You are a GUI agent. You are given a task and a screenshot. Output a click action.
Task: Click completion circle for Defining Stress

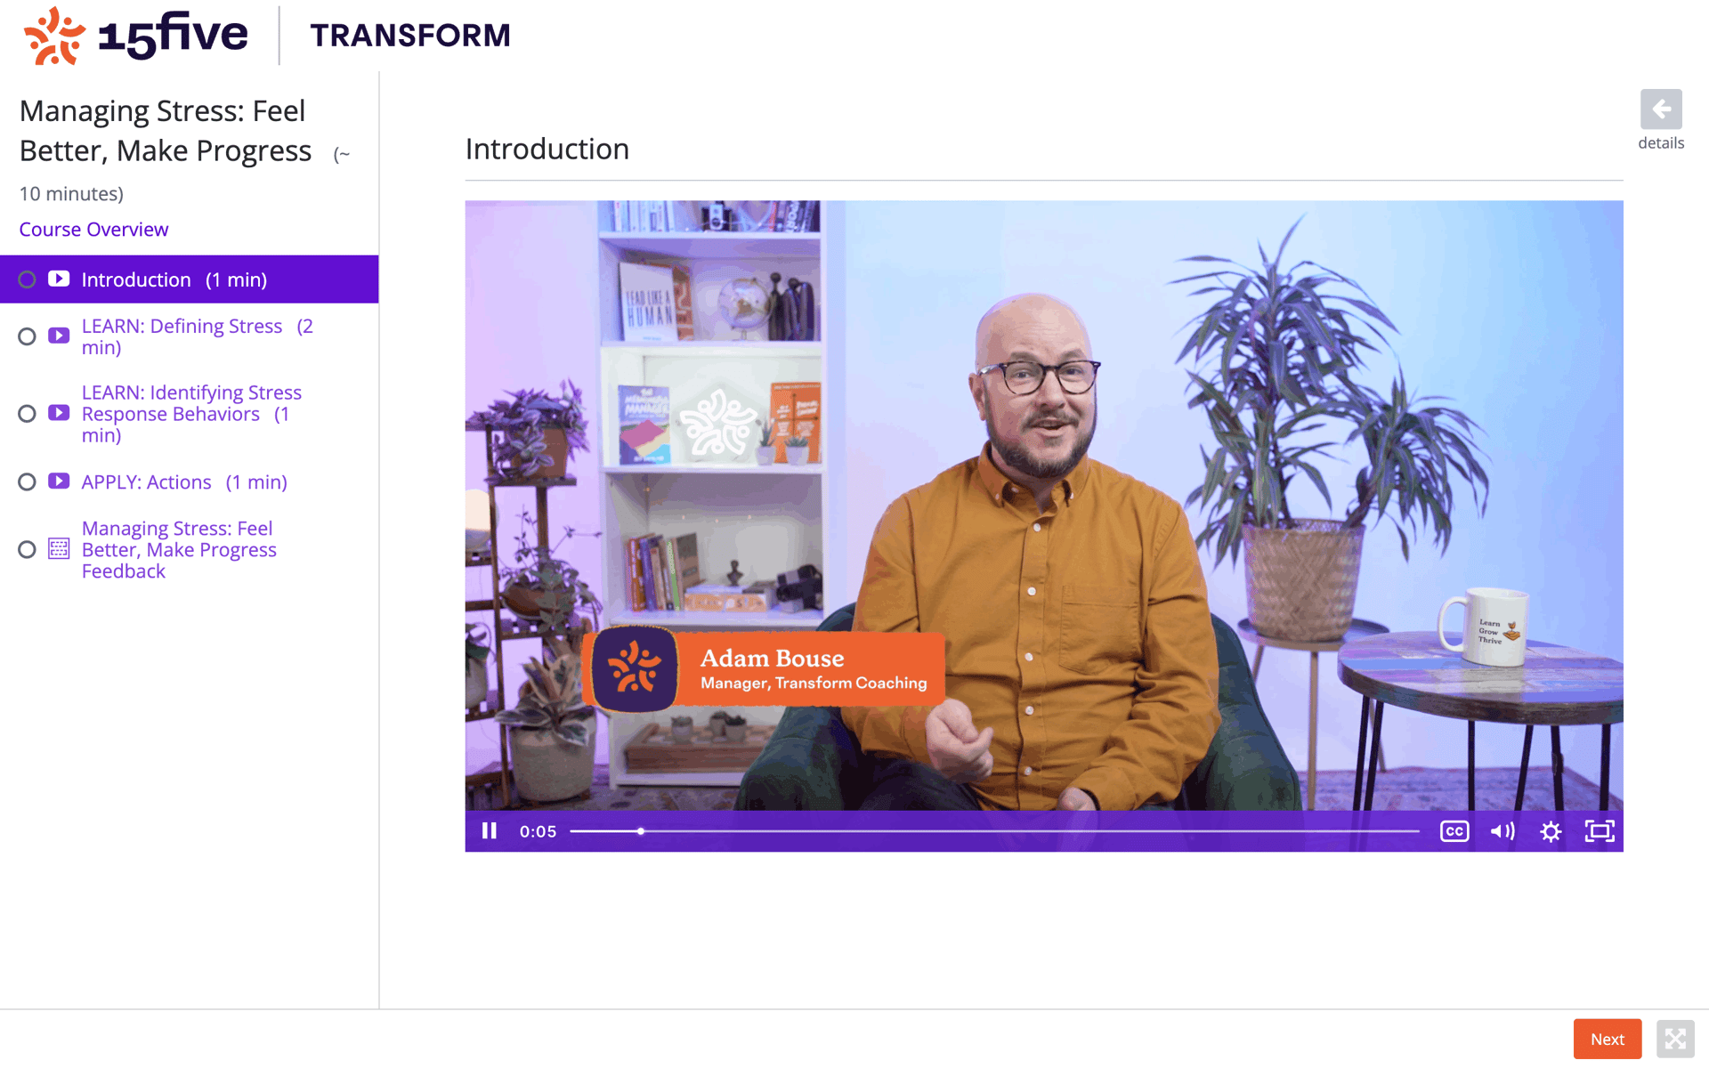[x=28, y=336]
